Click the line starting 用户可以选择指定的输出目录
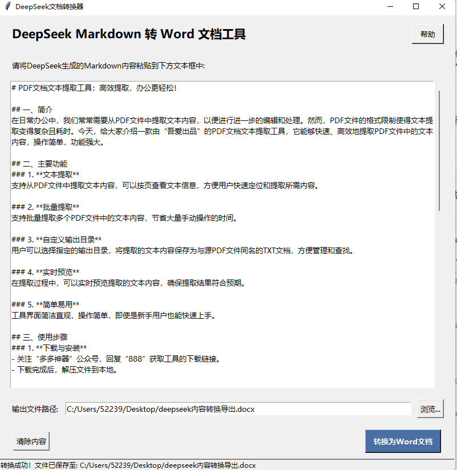The width and height of the screenshot is (457, 470). tap(183, 250)
